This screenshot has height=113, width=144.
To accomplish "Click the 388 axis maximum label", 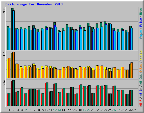I will 4,10.
